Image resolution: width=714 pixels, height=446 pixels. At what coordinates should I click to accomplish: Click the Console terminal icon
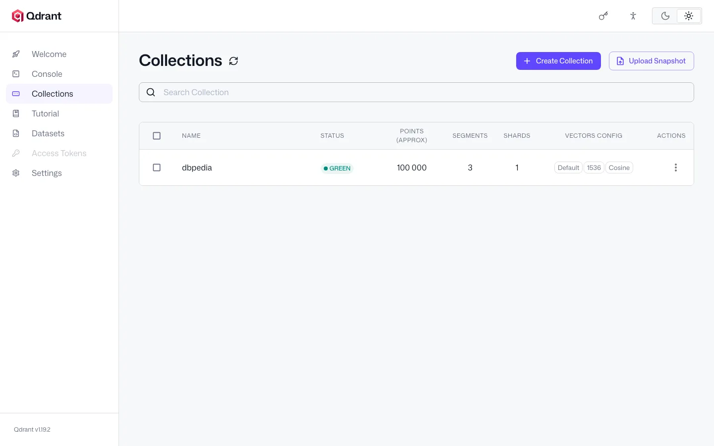tap(16, 74)
